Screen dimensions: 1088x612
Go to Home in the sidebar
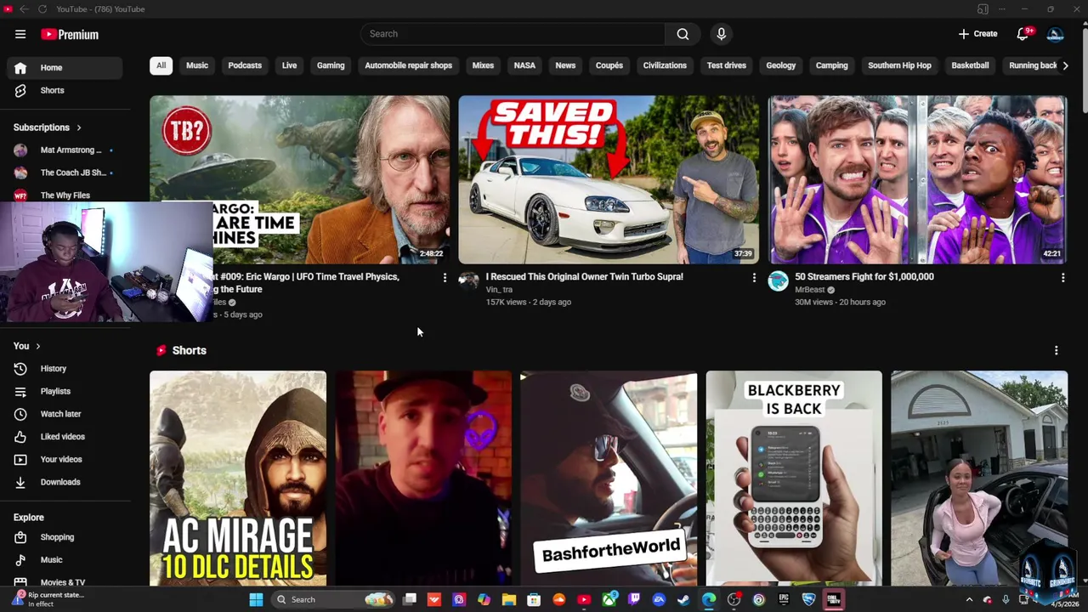click(x=65, y=68)
